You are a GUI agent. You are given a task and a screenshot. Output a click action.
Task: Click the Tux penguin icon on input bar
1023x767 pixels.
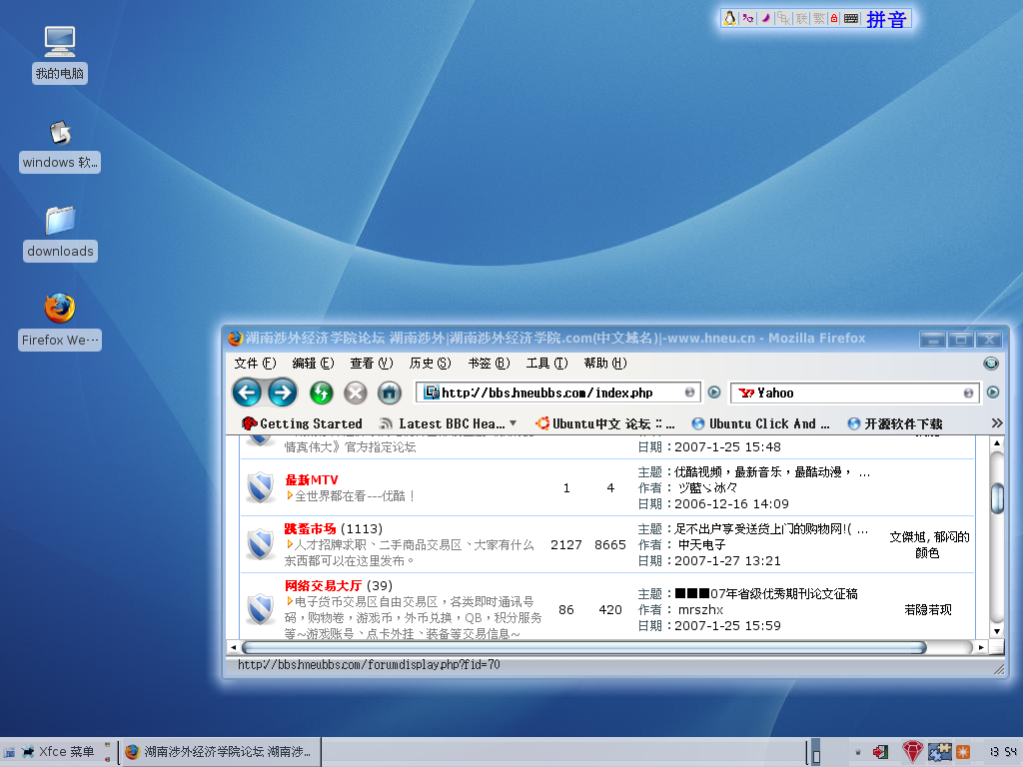[x=730, y=18]
